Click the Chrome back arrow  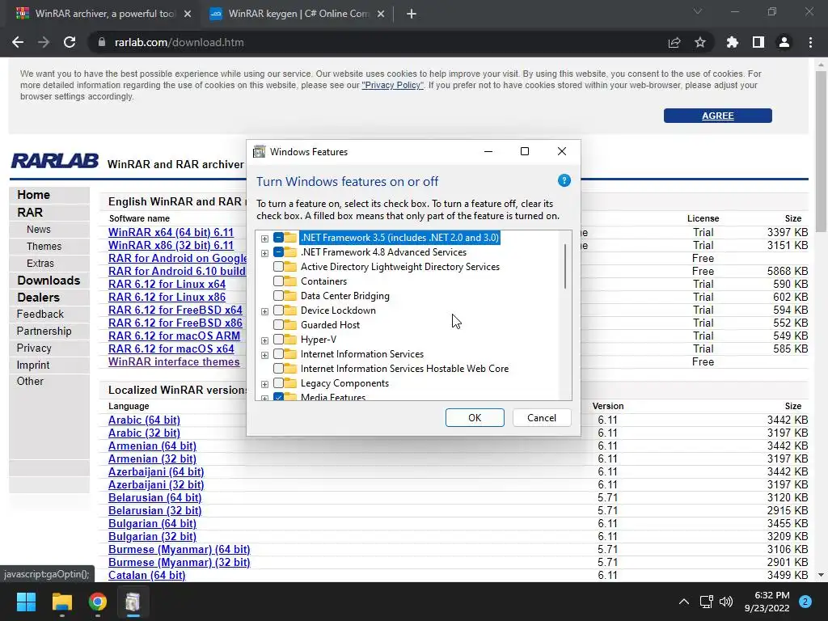point(18,42)
